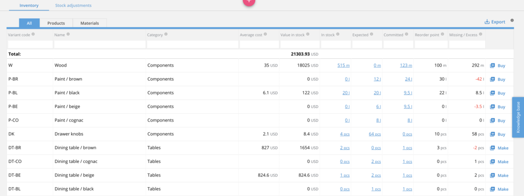Focus the Expected filter field
Screen dimensions: 524x196
coord(367,44)
